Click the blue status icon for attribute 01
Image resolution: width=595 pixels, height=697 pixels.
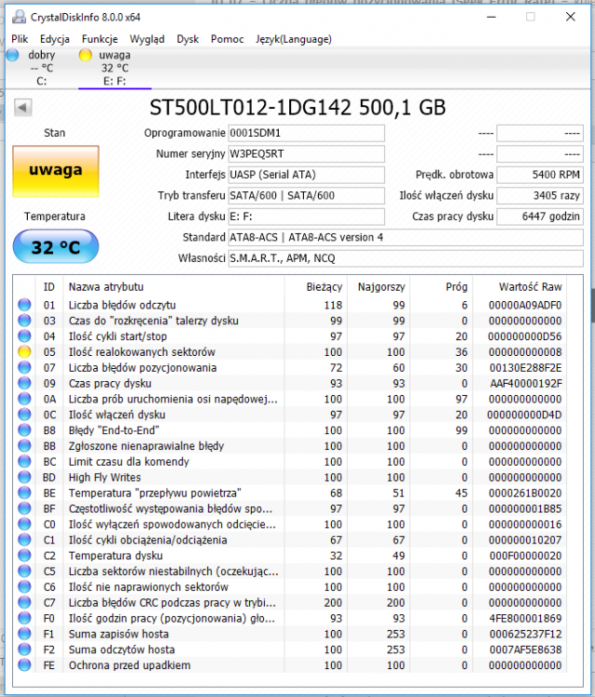[25, 305]
